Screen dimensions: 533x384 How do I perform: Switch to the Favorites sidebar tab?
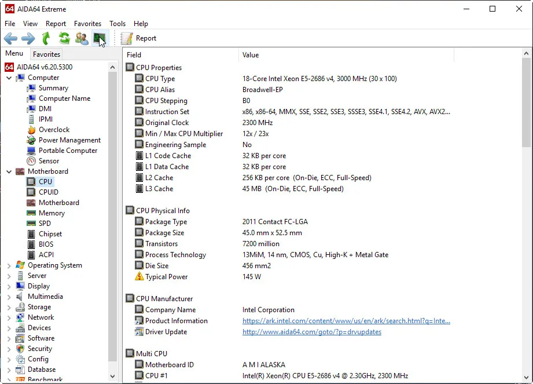[x=46, y=54]
